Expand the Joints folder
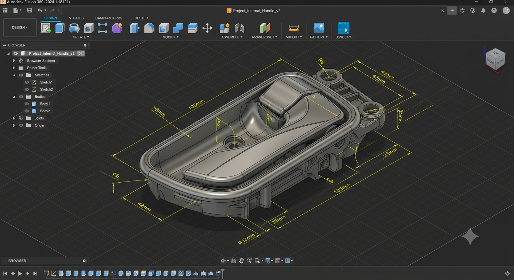 pyautogui.click(x=14, y=118)
